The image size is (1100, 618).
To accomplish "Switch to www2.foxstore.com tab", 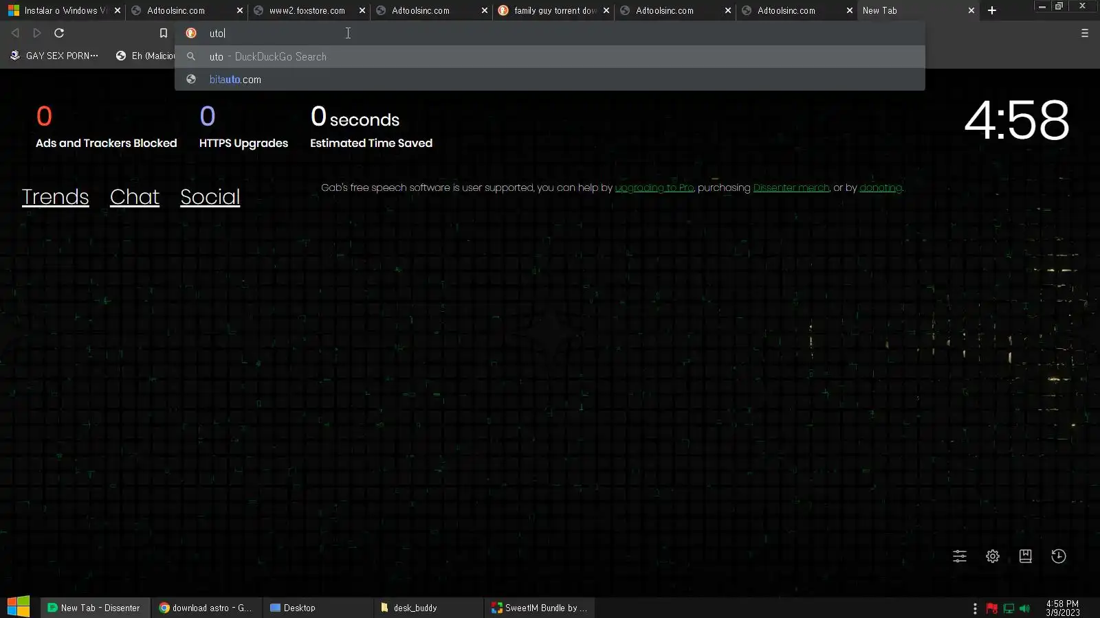I will [308, 10].
